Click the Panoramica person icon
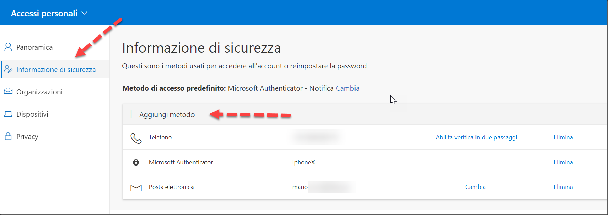The width and height of the screenshot is (608, 215). [x=8, y=47]
